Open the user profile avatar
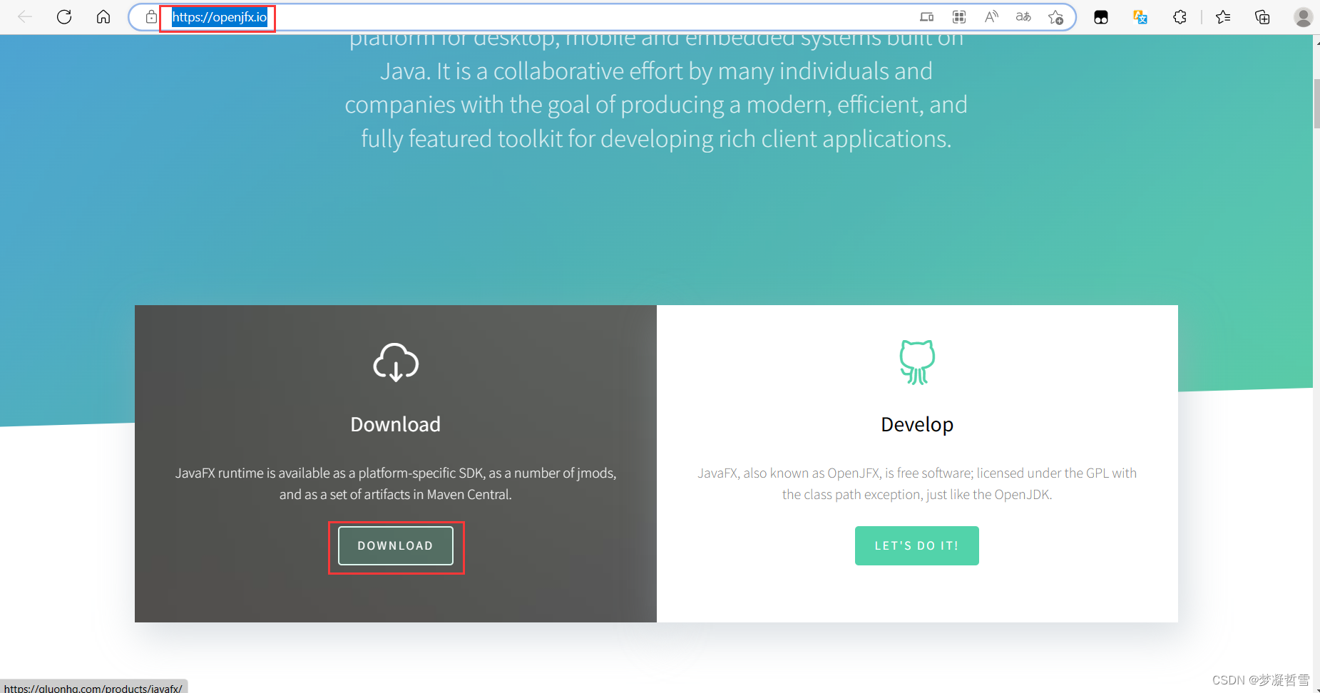The width and height of the screenshot is (1320, 693). pyautogui.click(x=1304, y=17)
